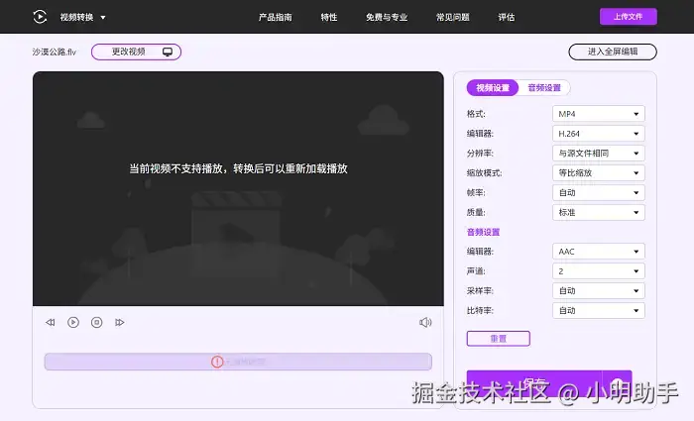Image resolution: width=694 pixels, height=421 pixels.
Task: Open the 比特率 dropdown
Action: click(x=599, y=310)
